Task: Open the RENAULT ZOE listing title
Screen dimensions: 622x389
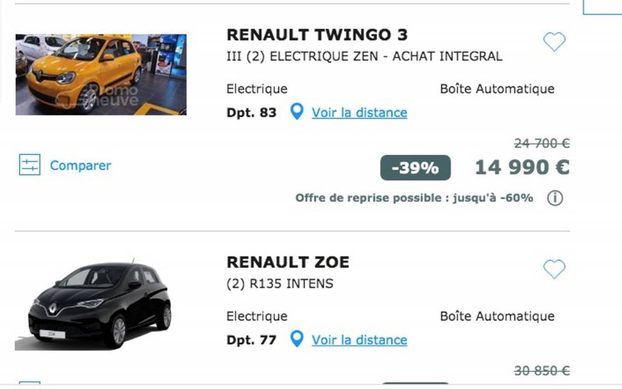Action: coord(288,263)
